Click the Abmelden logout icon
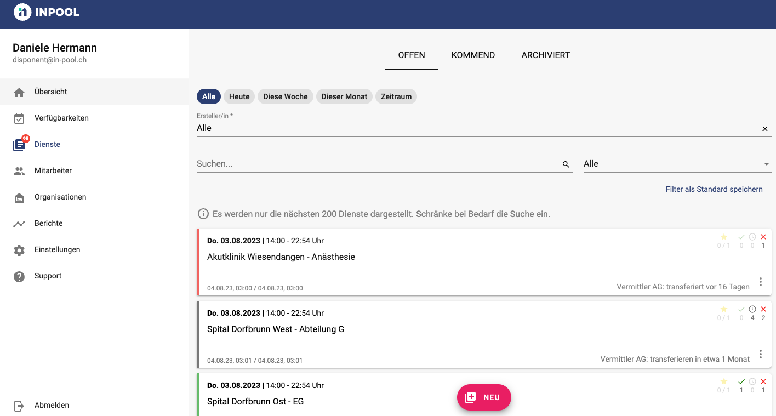The height and width of the screenshot is (416, 776). 19,406
